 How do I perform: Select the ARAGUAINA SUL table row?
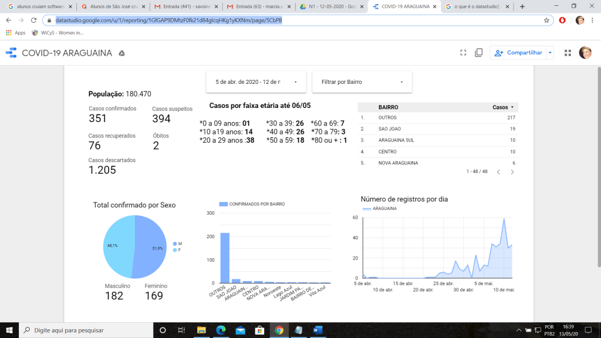coord(438,140)
